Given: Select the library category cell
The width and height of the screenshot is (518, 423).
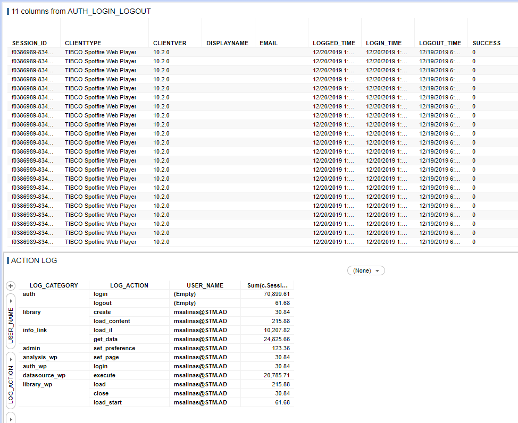Looking at the screenshot, I should point(32,312).
